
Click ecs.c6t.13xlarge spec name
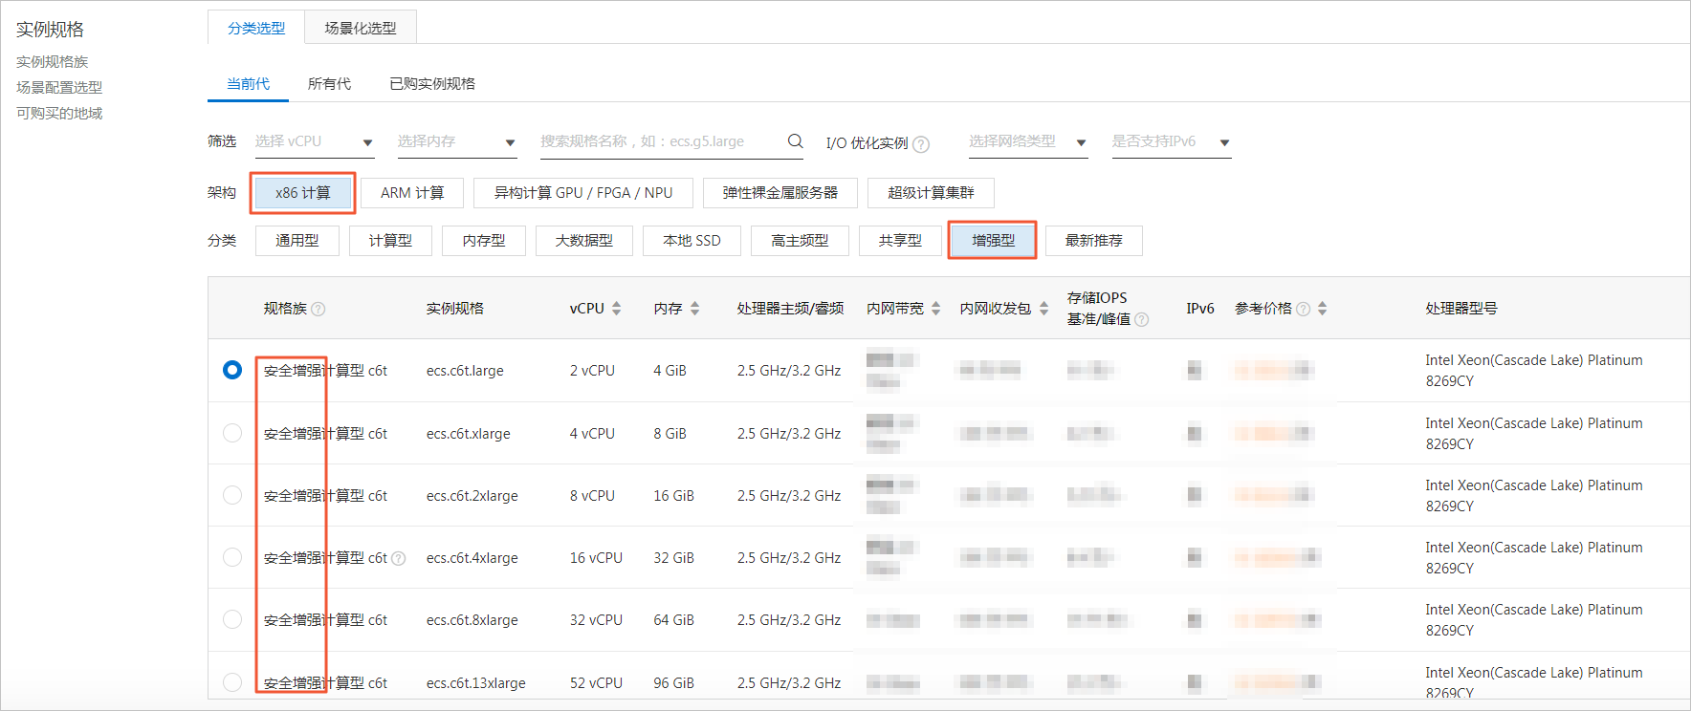476,683
